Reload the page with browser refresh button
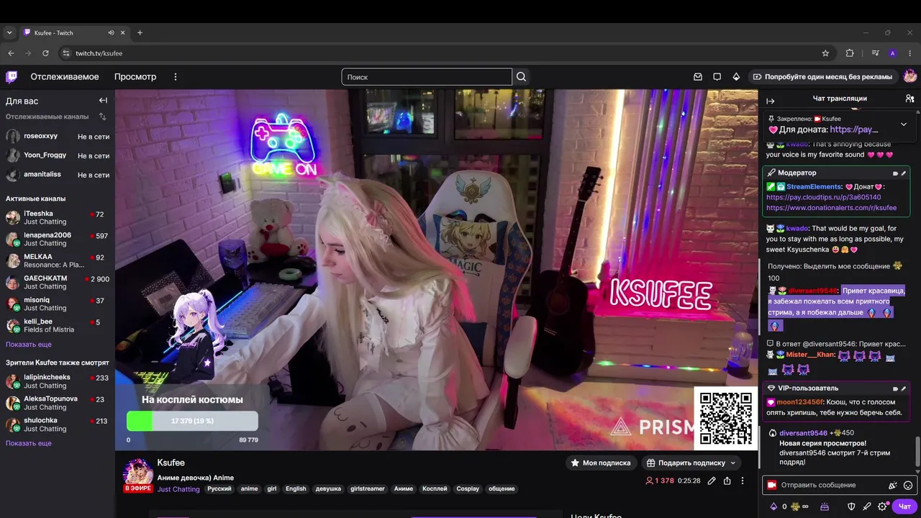The width and height of the screenshot is (921, 518). pyautogui.click(x=45, y=53)
